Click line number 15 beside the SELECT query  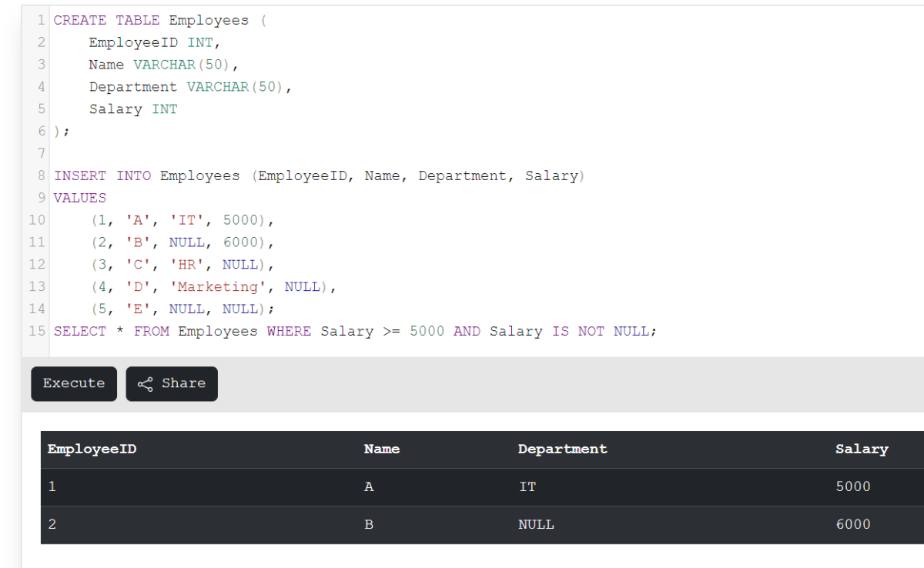point(36,331)
